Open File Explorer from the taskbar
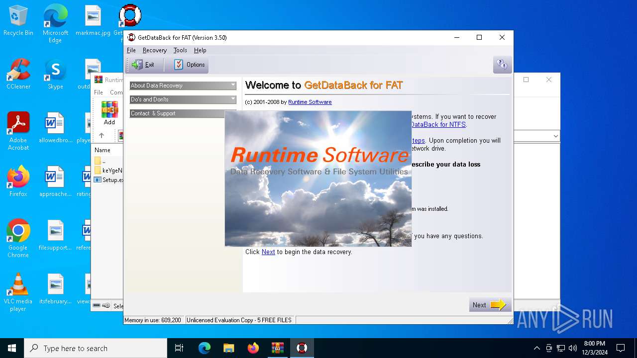Viewport: 637px width, 358px height. [228, 348]
